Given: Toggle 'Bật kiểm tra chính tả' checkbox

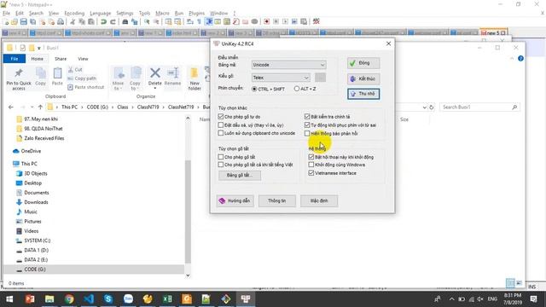Looking at the screenshot, I should tap(307, 116).
